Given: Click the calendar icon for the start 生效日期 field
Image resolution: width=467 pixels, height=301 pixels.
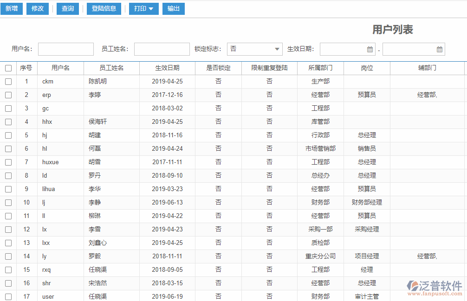Looking at the screenshot, I should [x=370, y=49].
